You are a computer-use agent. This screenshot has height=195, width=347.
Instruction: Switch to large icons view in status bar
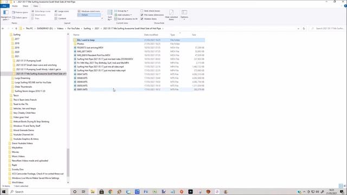[345, 186]
